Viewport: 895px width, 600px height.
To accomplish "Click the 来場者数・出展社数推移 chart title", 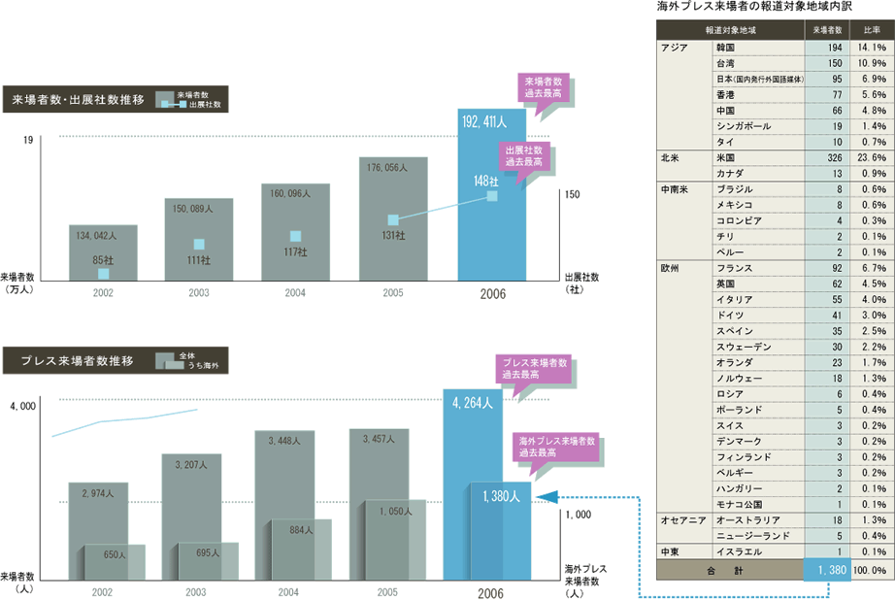I will point(79,99).
